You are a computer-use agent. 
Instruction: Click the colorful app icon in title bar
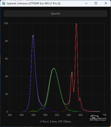tap(4, 3)
